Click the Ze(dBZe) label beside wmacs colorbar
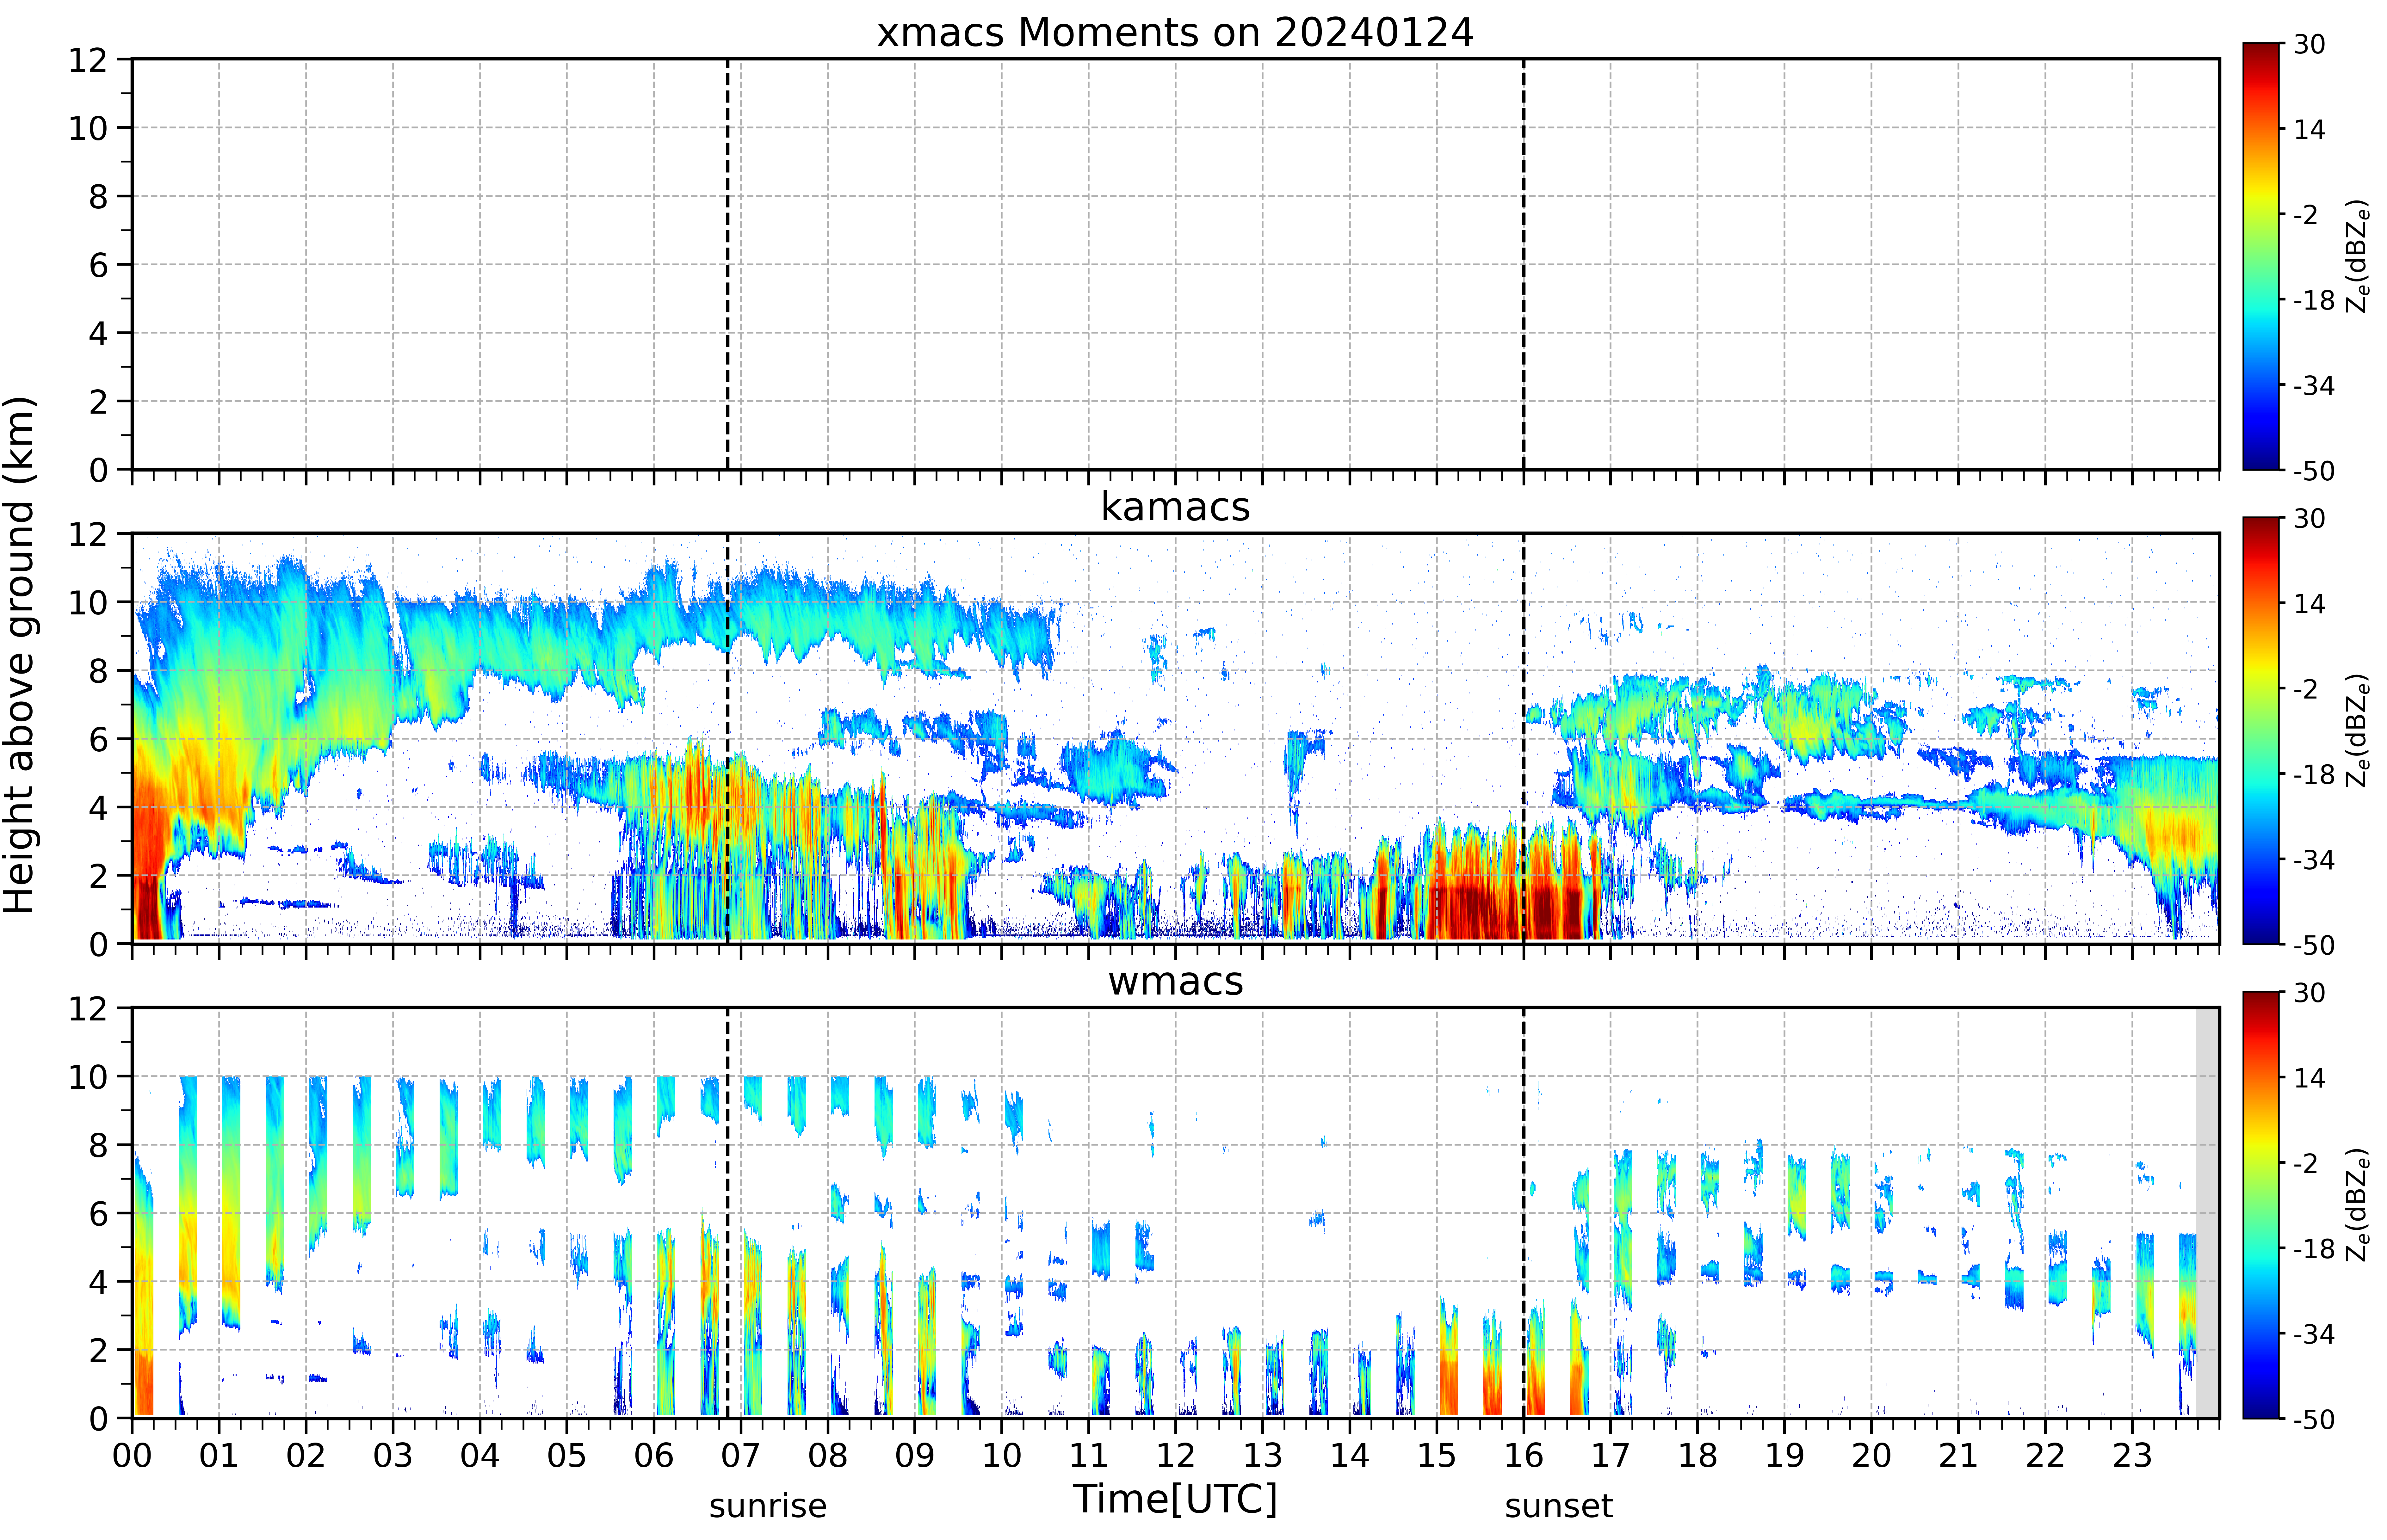2387x1540 pixels. pyautogui.click(x=2358, y=1204)
